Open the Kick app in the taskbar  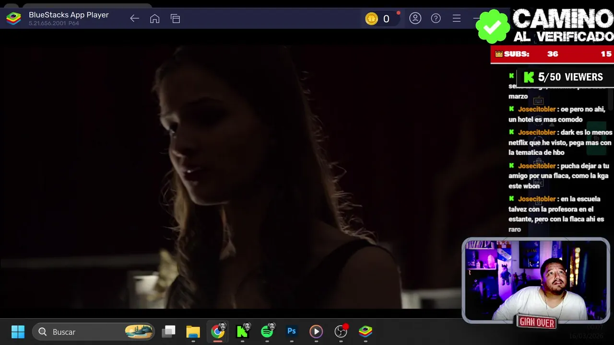[242, 331]
